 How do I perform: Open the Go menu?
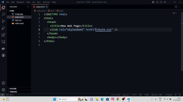[x=34, y=2]
